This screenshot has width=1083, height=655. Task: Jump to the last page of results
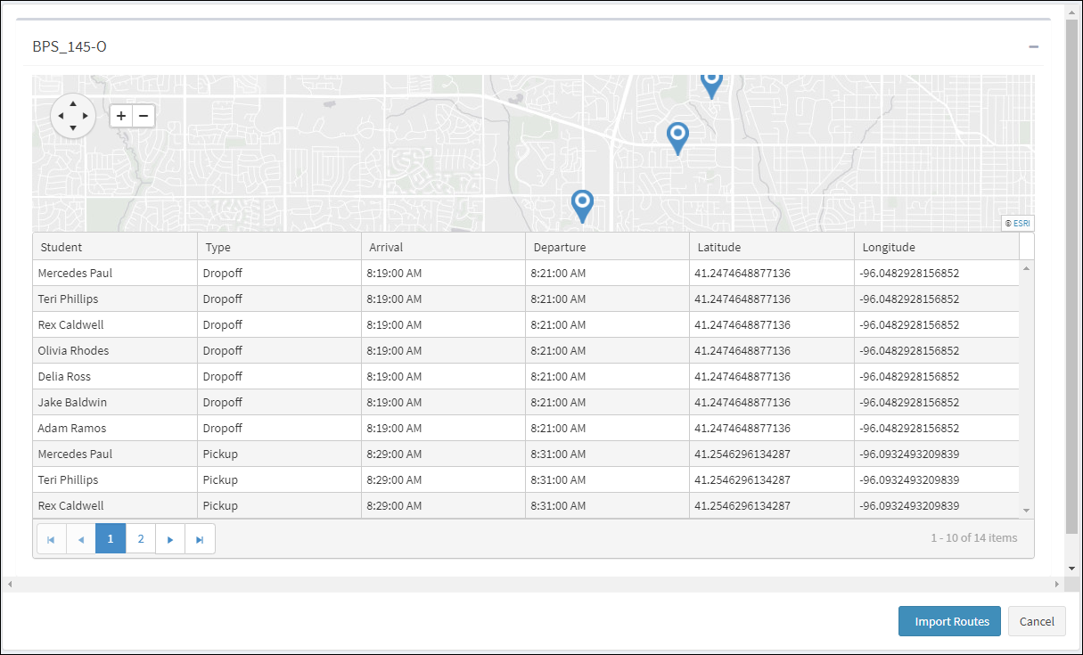coord(200,539)
